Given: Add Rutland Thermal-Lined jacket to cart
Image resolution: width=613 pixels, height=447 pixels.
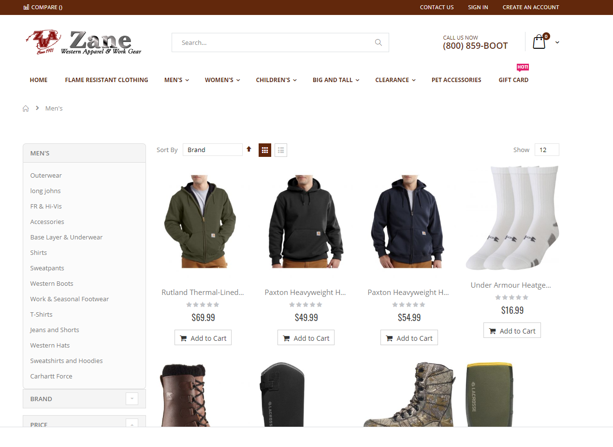Looking at the screenshot, I should pos(203,338).
